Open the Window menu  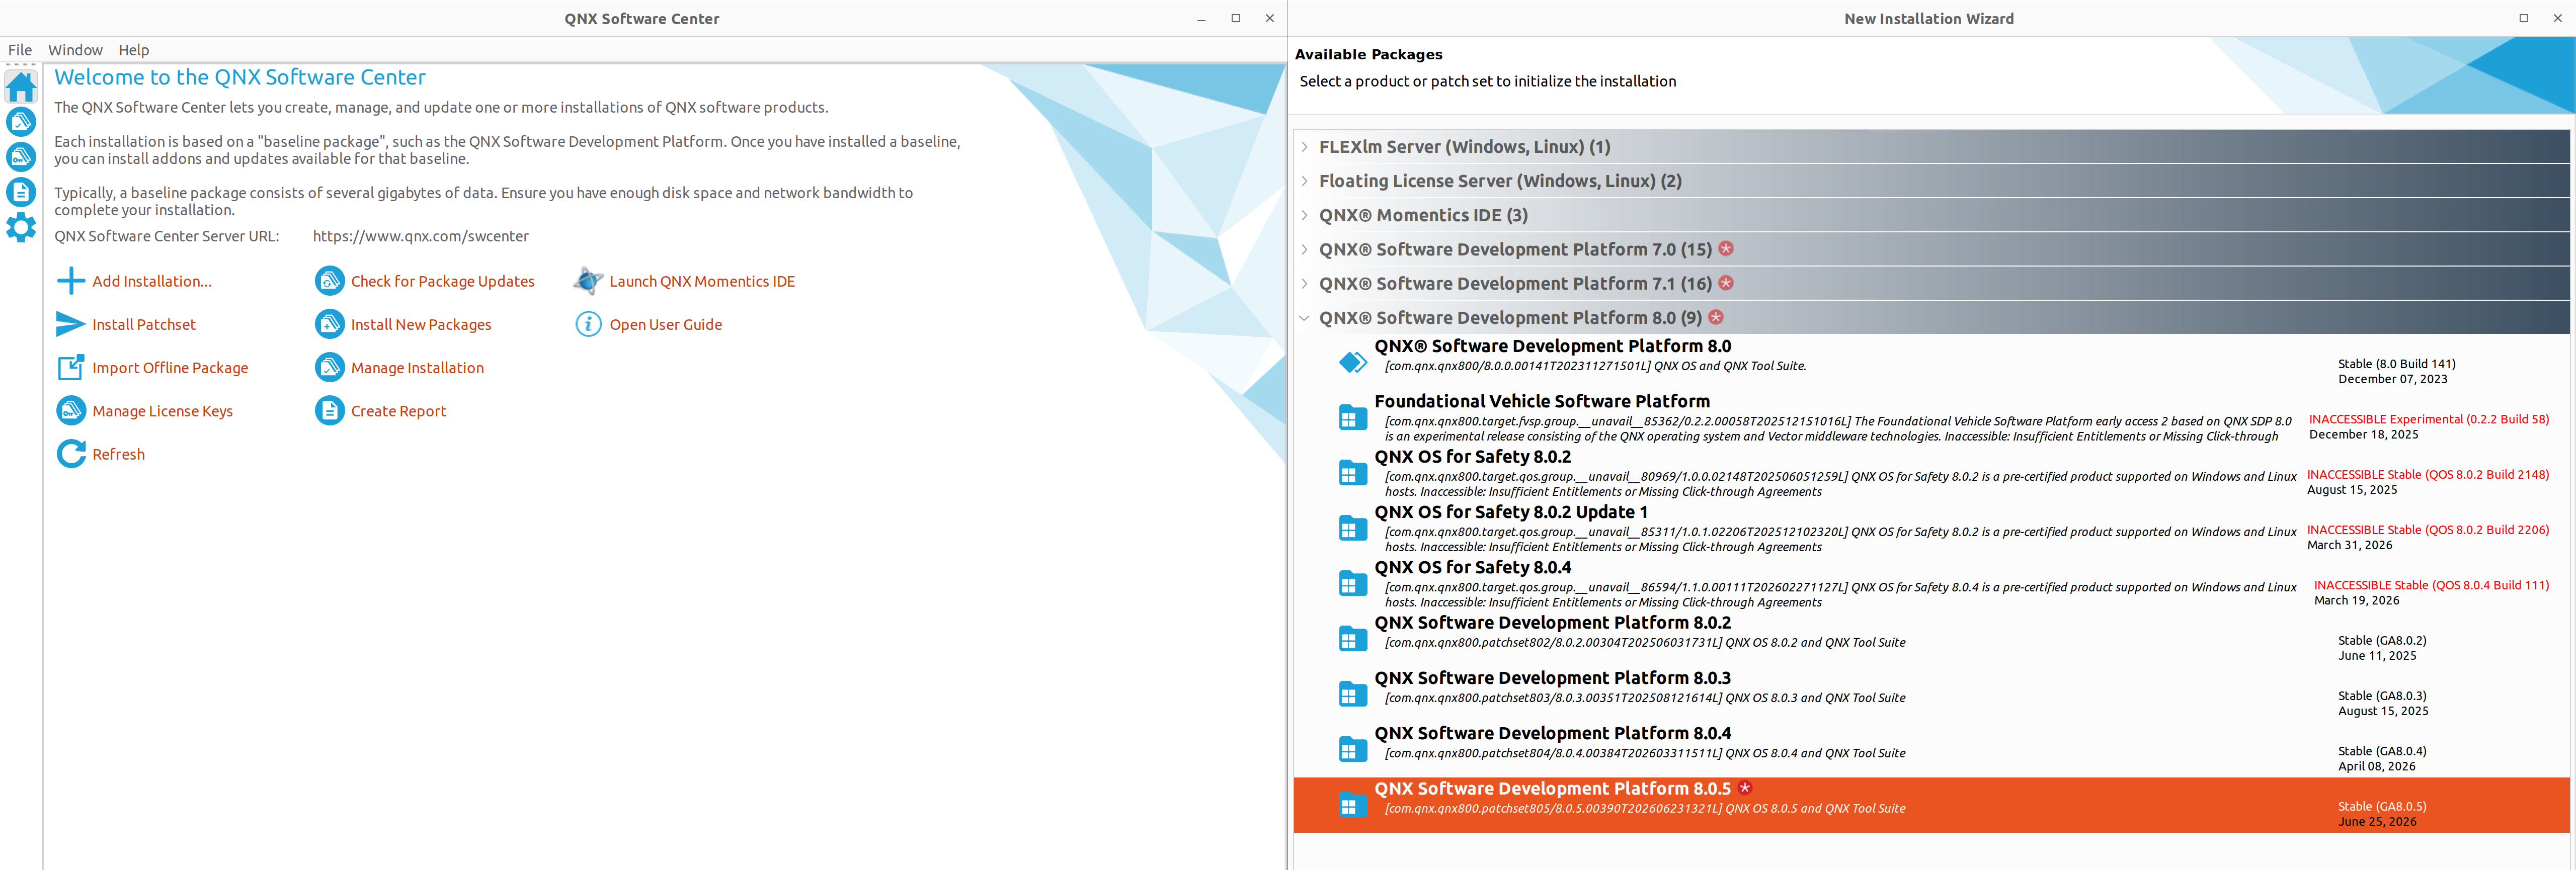click(75, 50)
